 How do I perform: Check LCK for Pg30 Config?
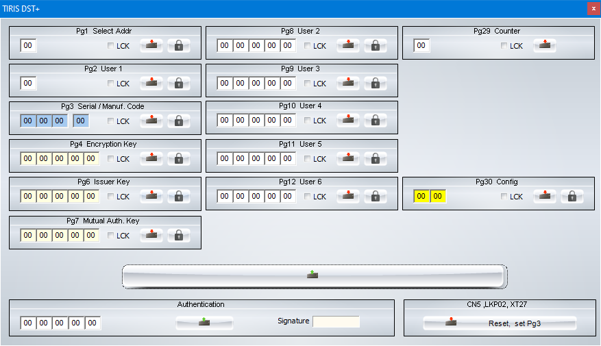point(504,196)
